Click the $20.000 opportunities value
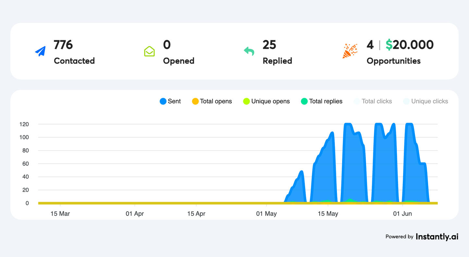 pyautogui.click(x=410, y=45)
